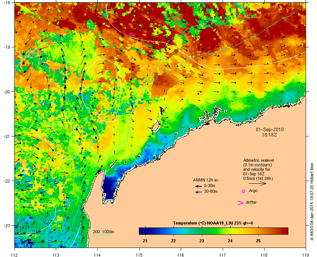Click the '-19' latitude axis label
317x257 pixels.
click(7, 47)
